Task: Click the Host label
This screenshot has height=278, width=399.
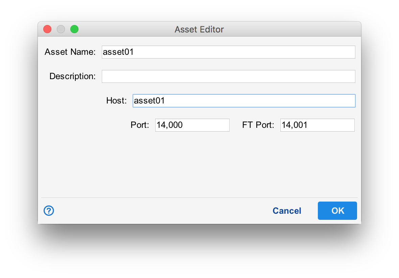Action: 116,100
